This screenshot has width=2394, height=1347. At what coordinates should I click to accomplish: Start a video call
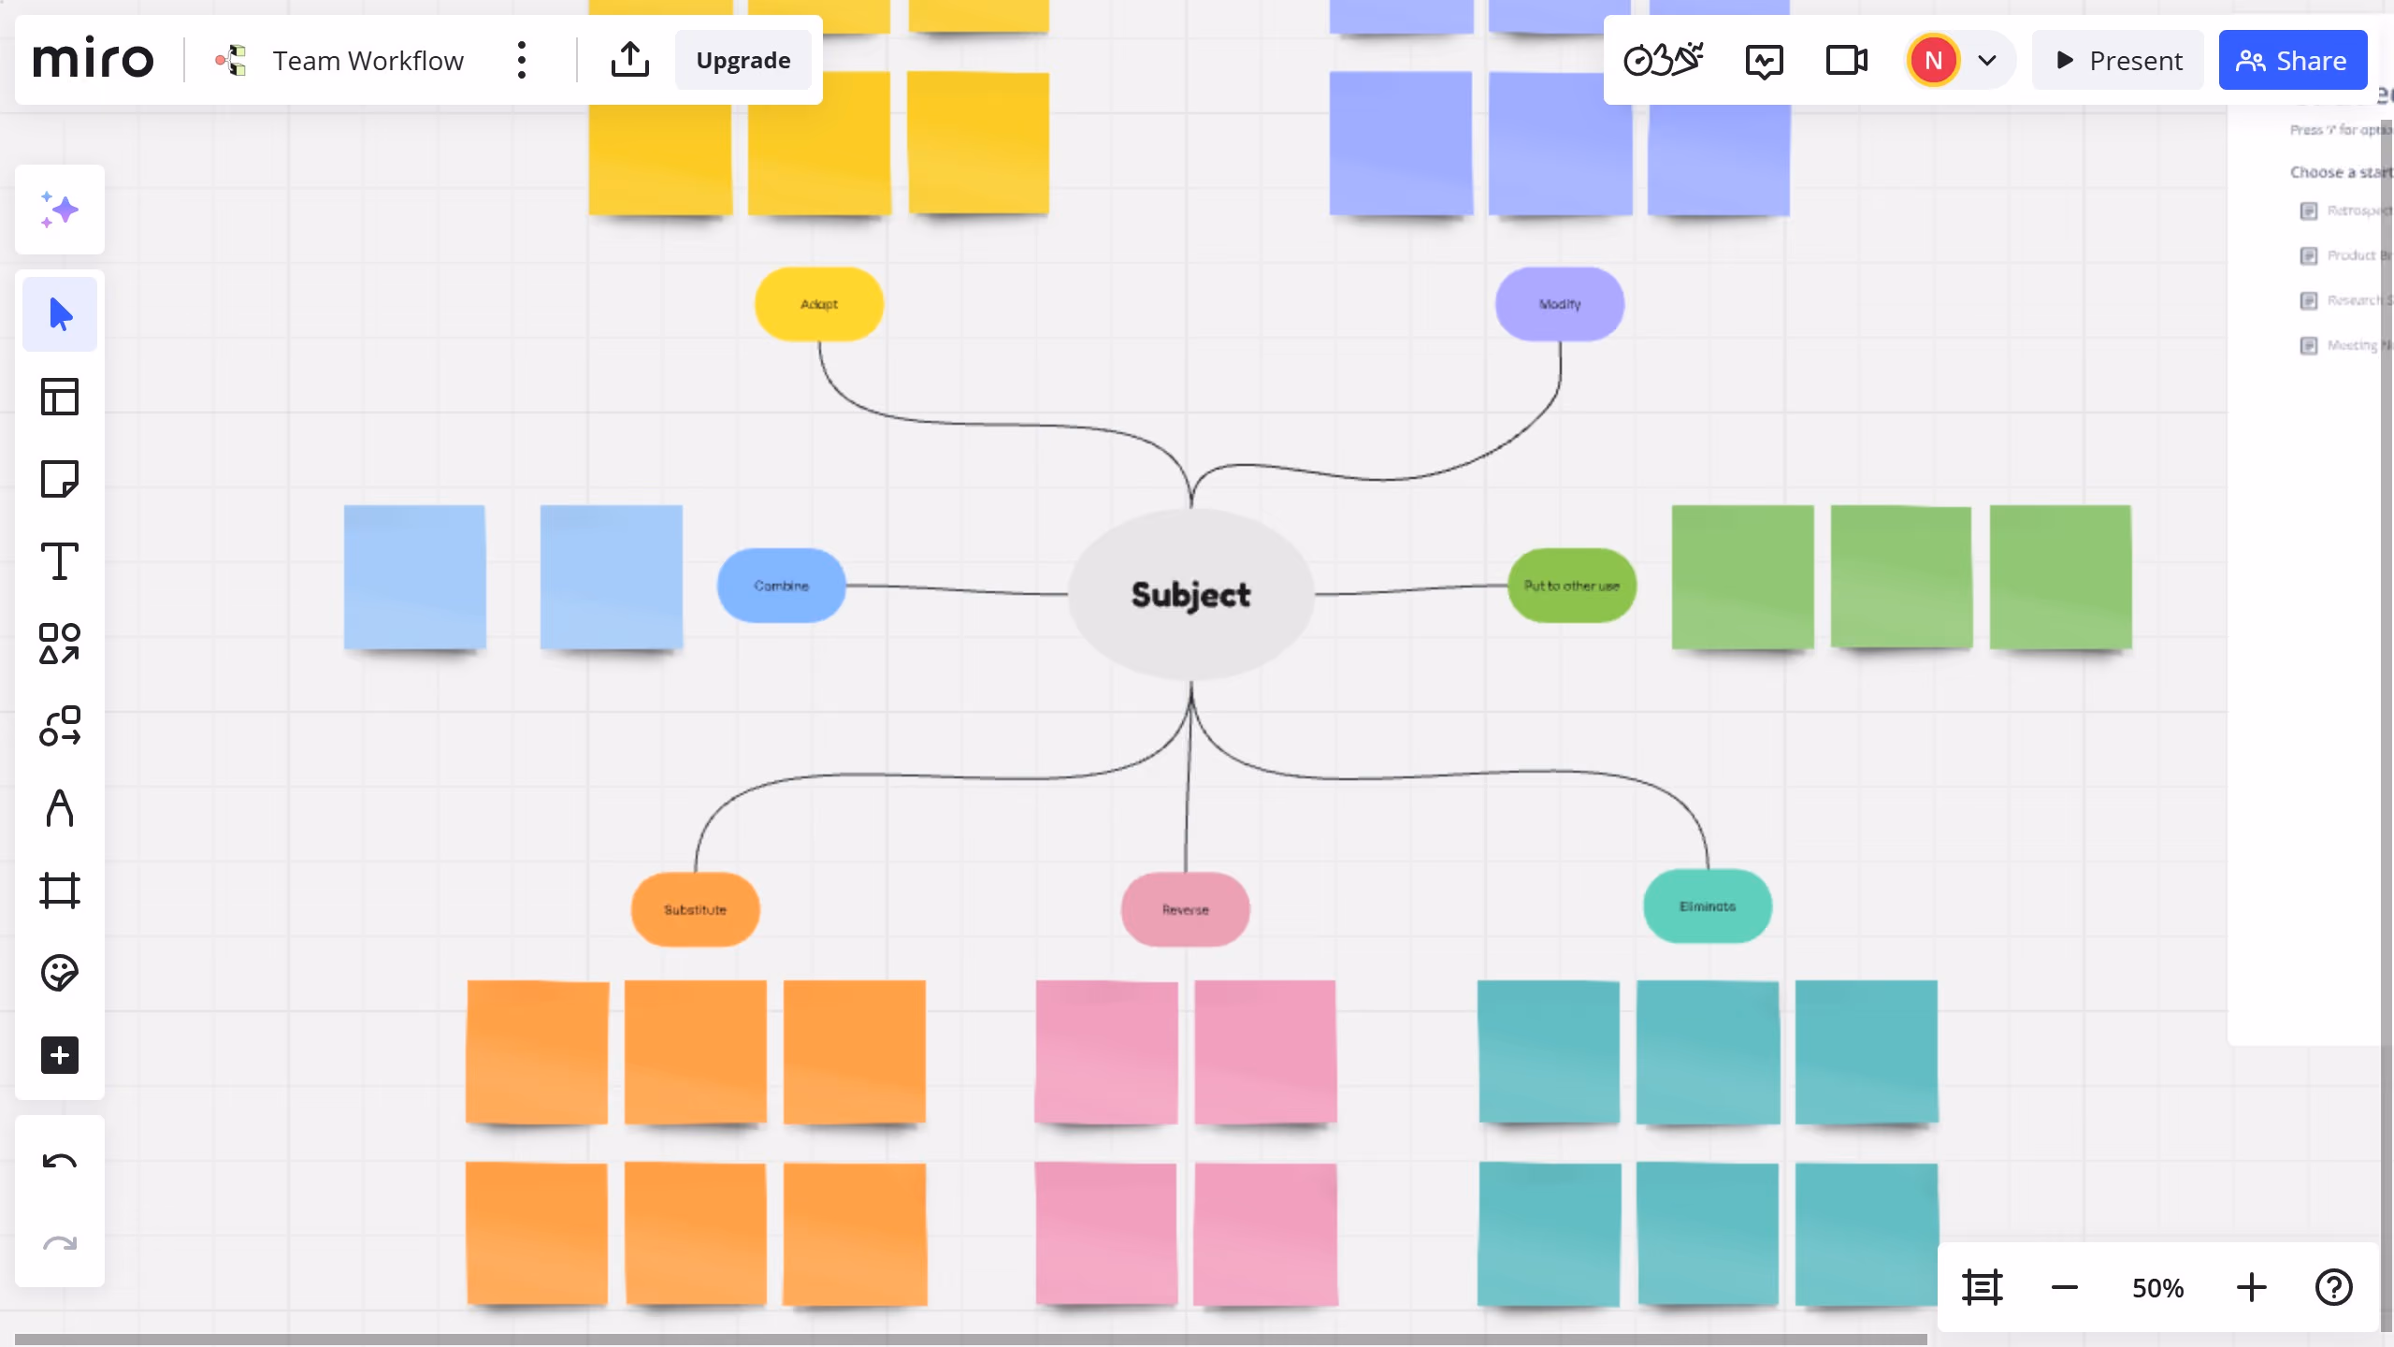1846,60
